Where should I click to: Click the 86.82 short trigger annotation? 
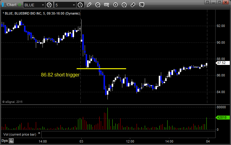(60, 75)
